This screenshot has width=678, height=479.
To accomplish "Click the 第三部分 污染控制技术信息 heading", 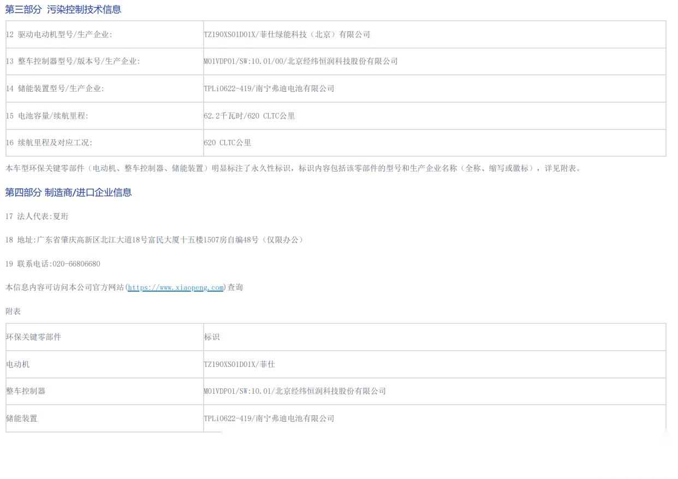I will pos(63,9).
